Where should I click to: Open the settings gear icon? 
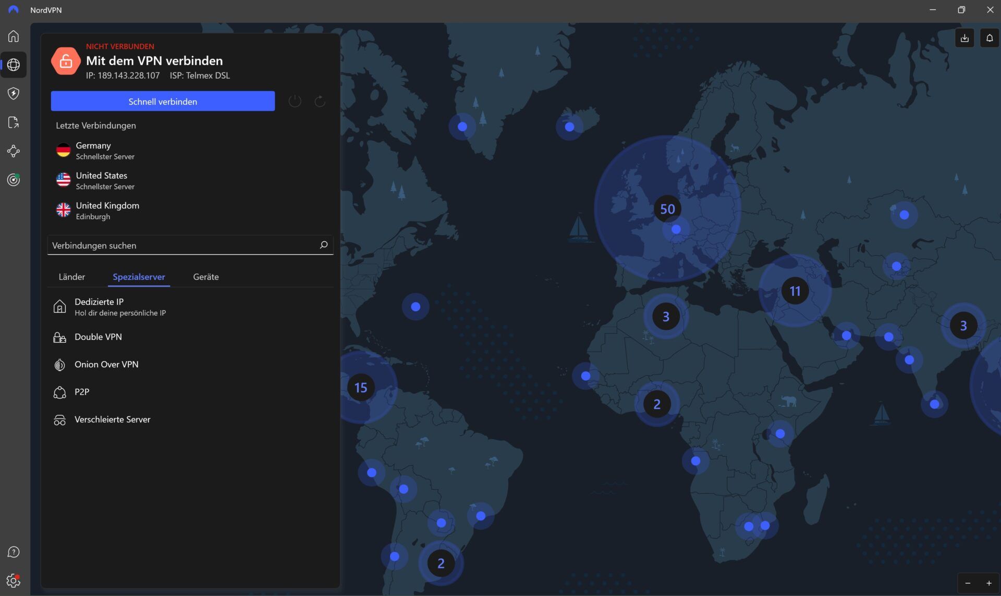(14, 580)
